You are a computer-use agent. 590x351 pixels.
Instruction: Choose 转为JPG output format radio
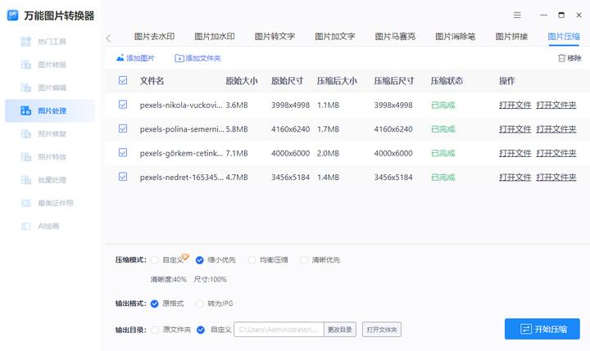199,304
